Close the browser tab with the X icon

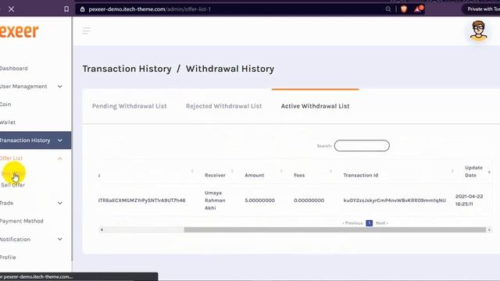[11, 9]
